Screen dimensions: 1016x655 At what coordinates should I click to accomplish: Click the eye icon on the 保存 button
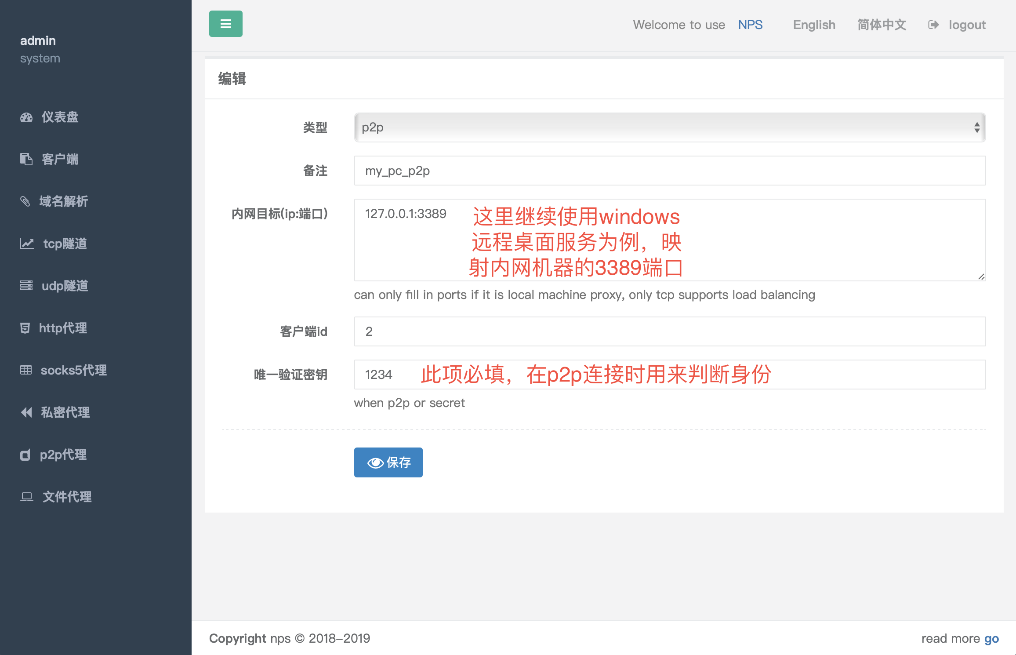(375, 463)
